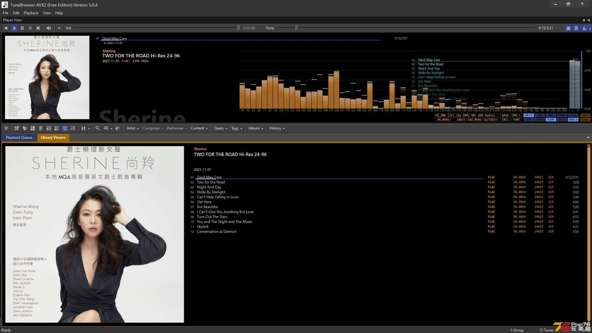Click the INT:L indicator button
This screenshot has width=592, height=333.
click(x=516, y=115)
